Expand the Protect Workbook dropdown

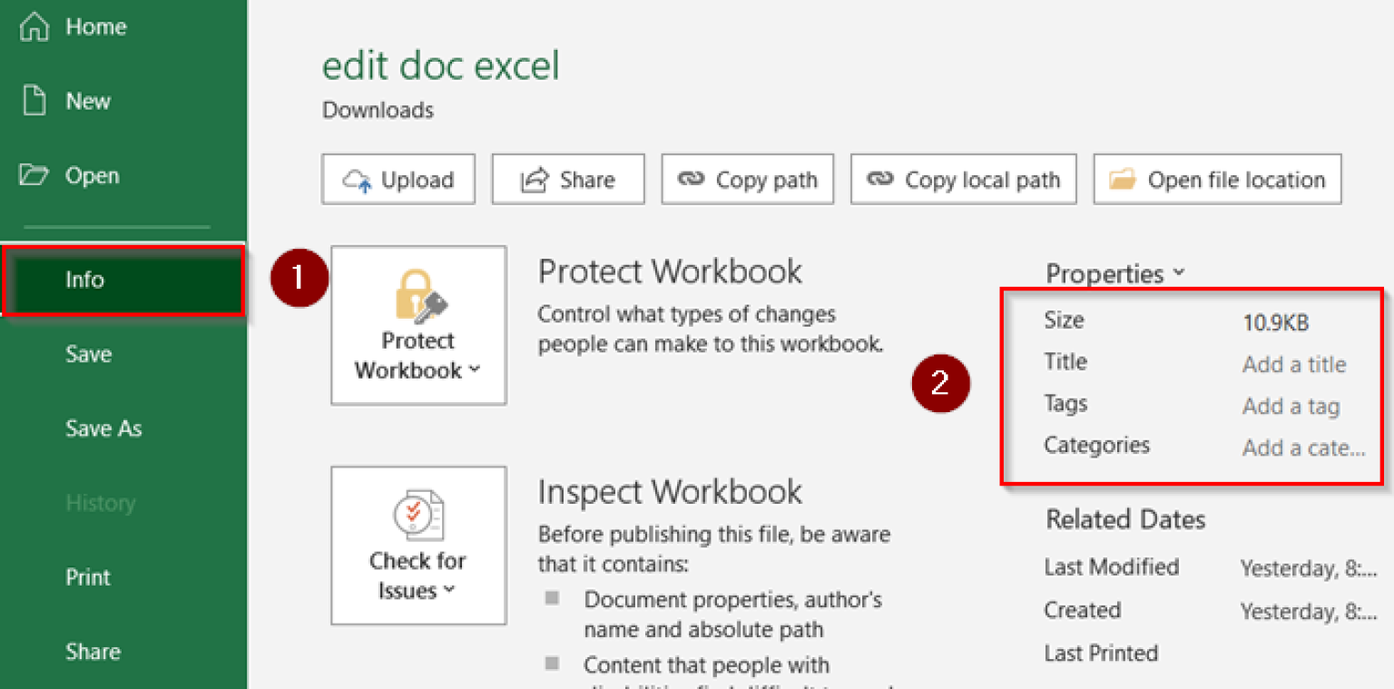point(418,325)
